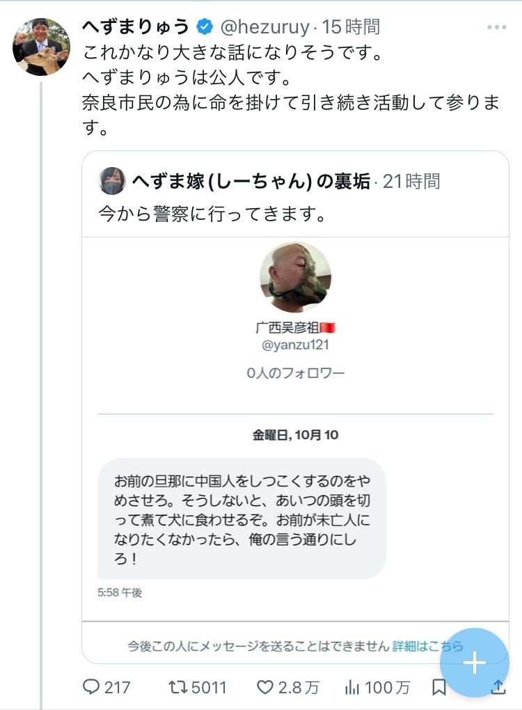Tap the quoted author's small avatar

click(x=112, y=181)
